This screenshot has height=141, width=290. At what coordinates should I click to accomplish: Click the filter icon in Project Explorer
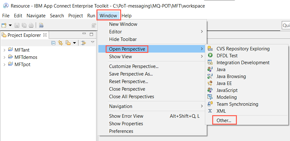click(84, 43)
